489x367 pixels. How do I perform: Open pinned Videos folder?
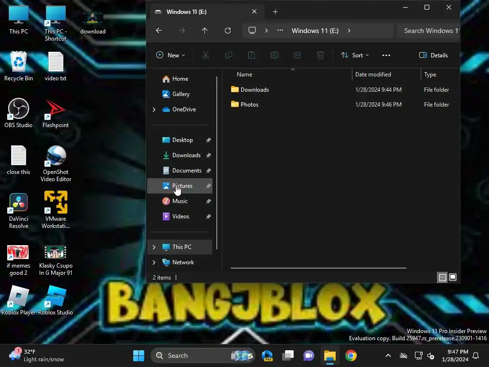(180, 216)
